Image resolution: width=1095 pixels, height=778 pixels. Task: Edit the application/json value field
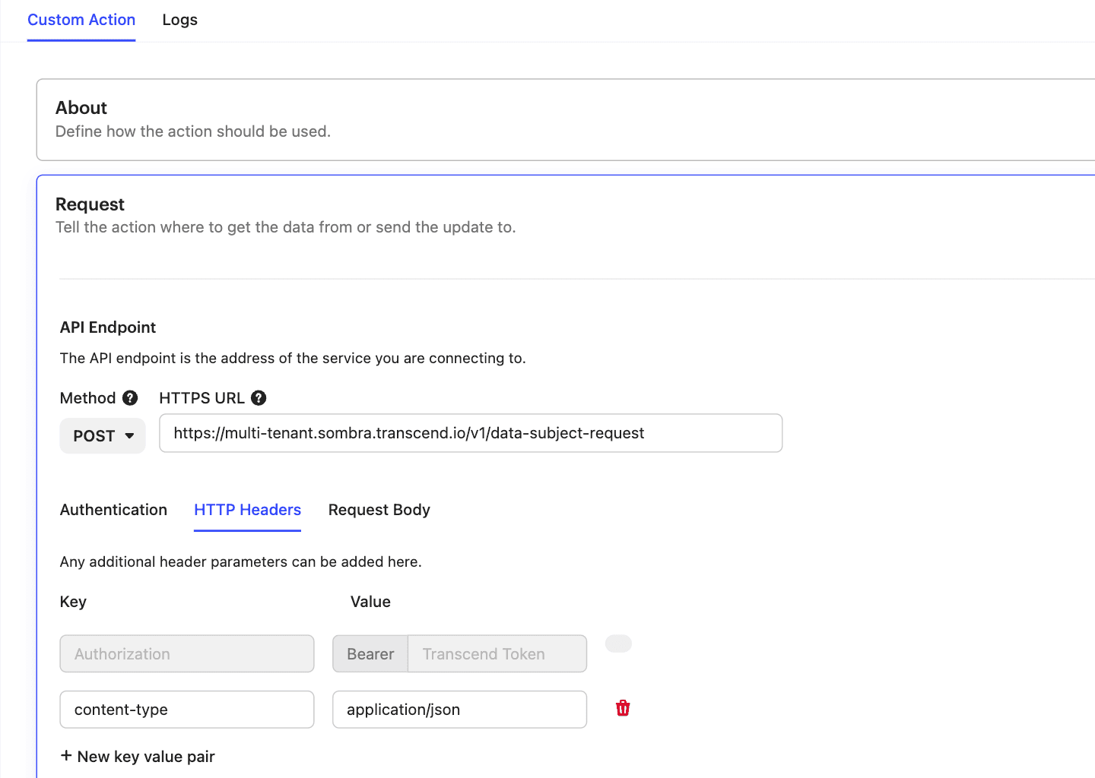coord(459,709)
